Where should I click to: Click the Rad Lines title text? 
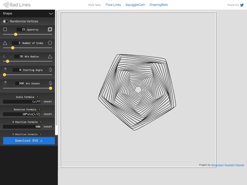(20, 5)
